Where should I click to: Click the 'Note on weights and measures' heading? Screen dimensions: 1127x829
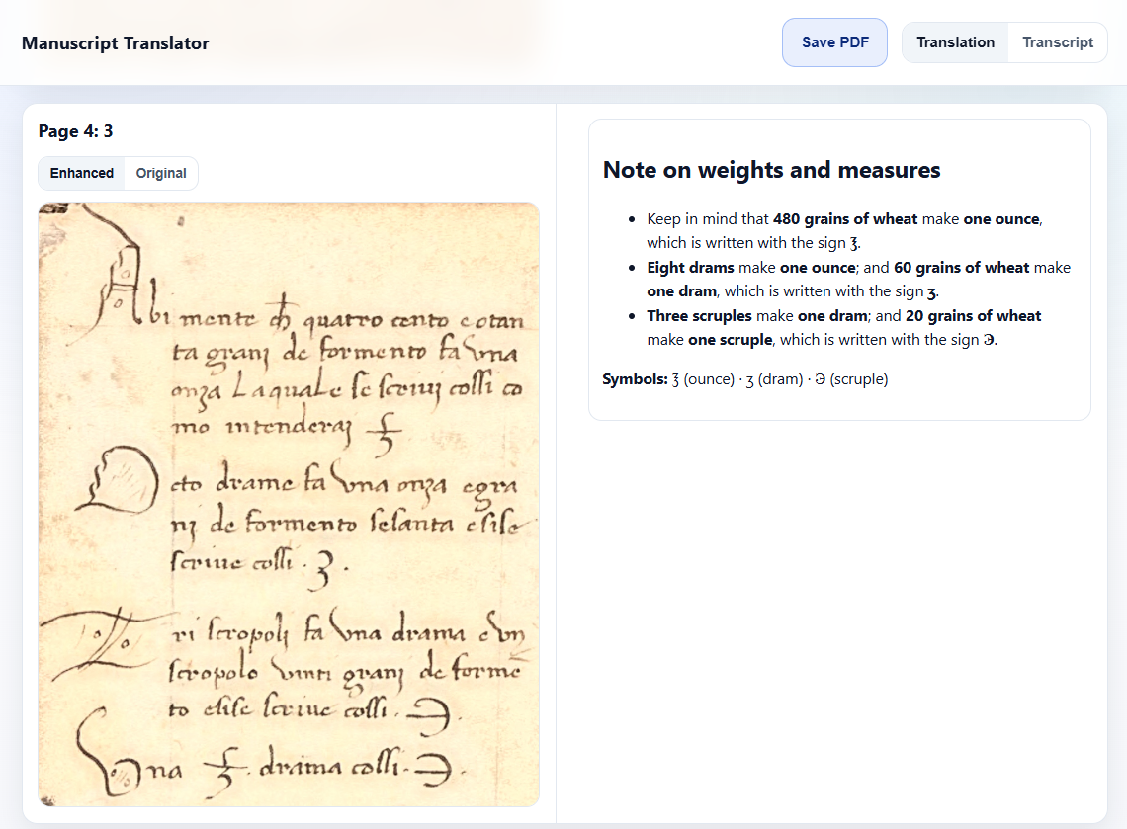(771, 170)
